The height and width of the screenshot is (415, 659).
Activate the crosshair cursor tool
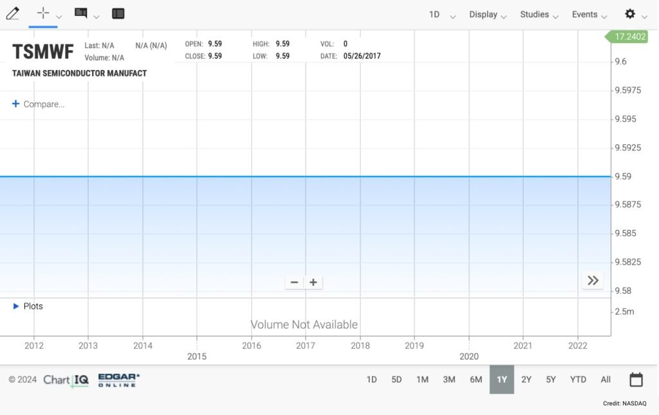43,13
